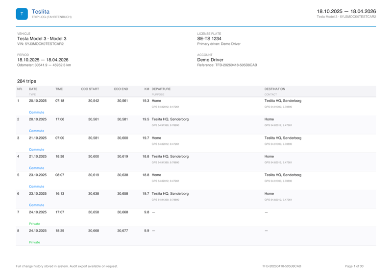Select the license plate SE-TS 1234
The width and height of the screenshot is (392, 277).
[209, 38]
